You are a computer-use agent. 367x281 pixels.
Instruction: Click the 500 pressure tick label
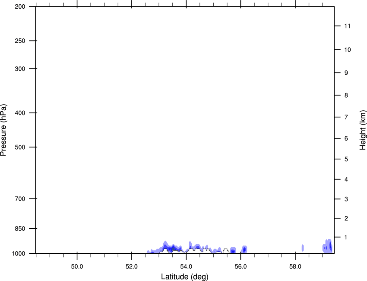click(20, 147)
